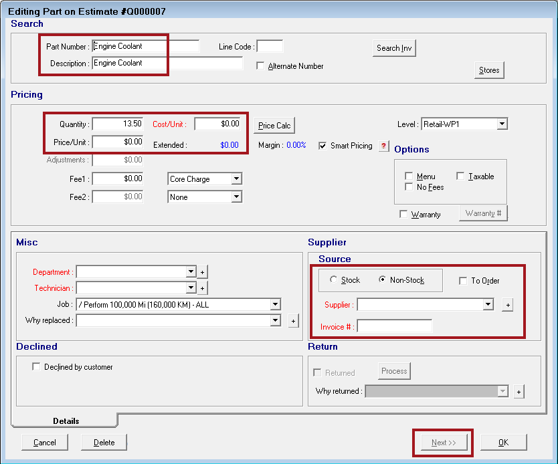This screenshot has width=558, height=464.
Task: Add a new Why returned reason
Action: (x=519, y=391)
